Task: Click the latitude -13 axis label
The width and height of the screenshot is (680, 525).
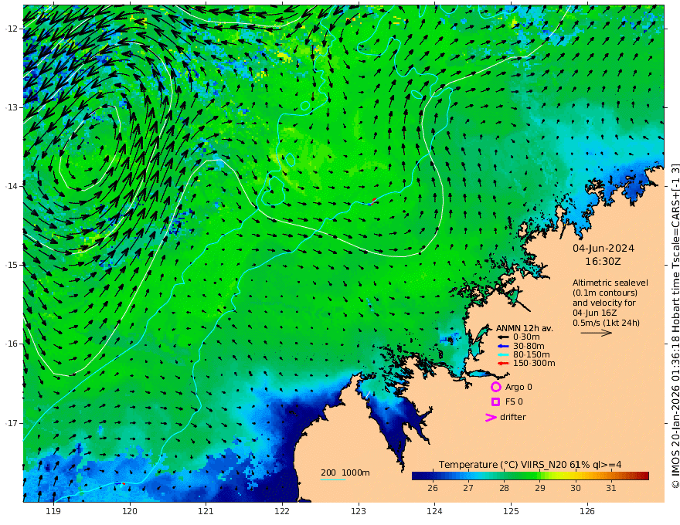Action: pyautogui.click(x=12, y=107)
